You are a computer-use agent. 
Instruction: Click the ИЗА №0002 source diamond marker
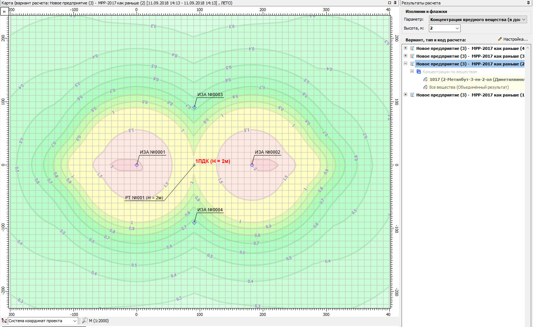click(x=252, y=165)
